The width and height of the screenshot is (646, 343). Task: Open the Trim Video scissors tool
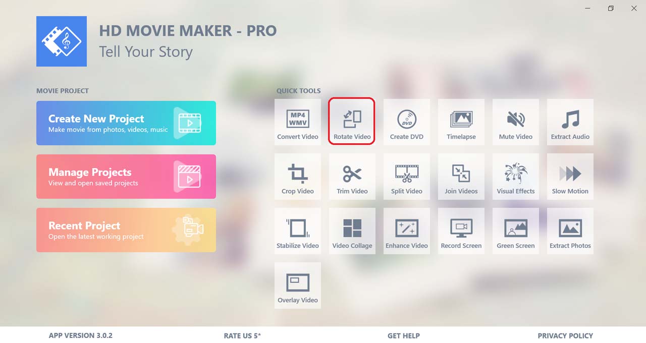pyautogui.click(x=352, y=177)
